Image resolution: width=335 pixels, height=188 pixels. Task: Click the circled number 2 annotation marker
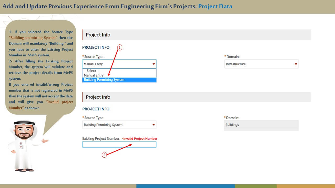point(104,155)
